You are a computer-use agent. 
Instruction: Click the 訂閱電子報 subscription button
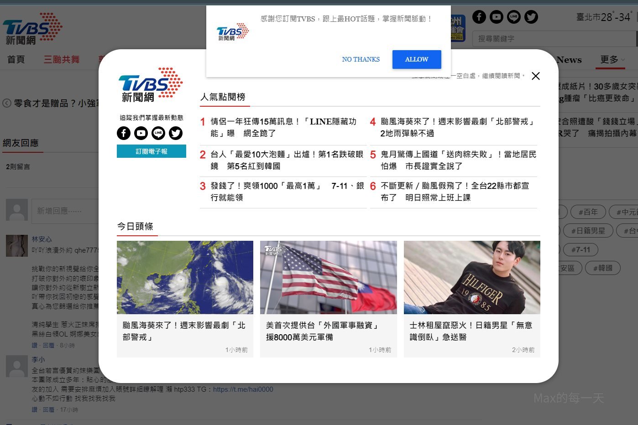[x=152, y=151]
